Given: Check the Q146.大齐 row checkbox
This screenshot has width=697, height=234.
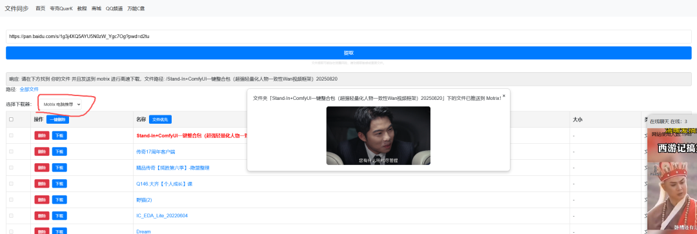Looking at the screenshot, I should (x=11, y=183).
